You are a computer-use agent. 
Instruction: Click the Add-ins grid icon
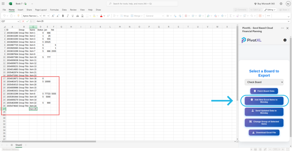260,16
